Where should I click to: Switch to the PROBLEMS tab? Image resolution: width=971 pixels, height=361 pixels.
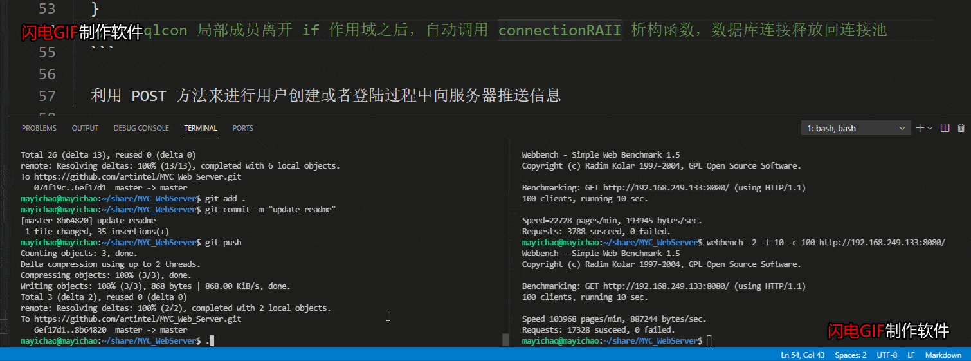pyautogui.click(x=39, y=128)
